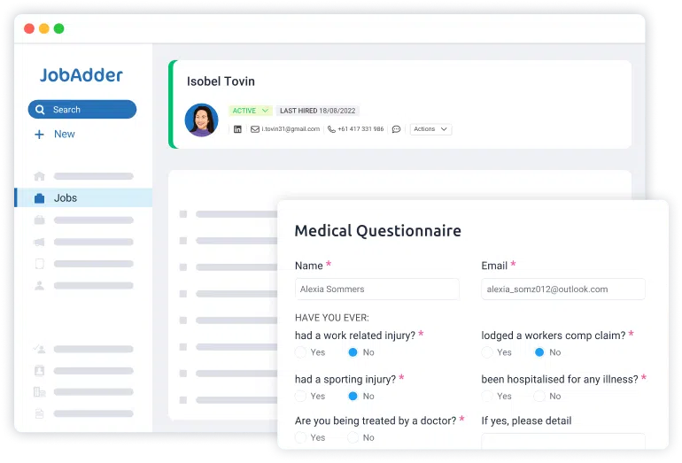This screenshot has height=463, width=682.
Task: Click the yellow macOS minimize button
Action: click(44, 28)
